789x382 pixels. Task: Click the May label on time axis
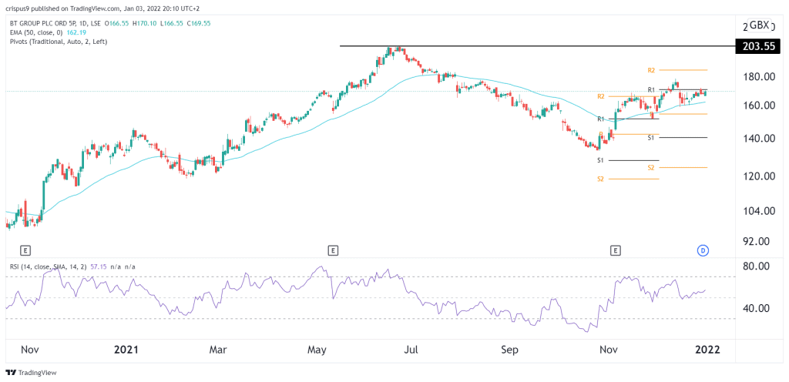click(x=317, y=350)
